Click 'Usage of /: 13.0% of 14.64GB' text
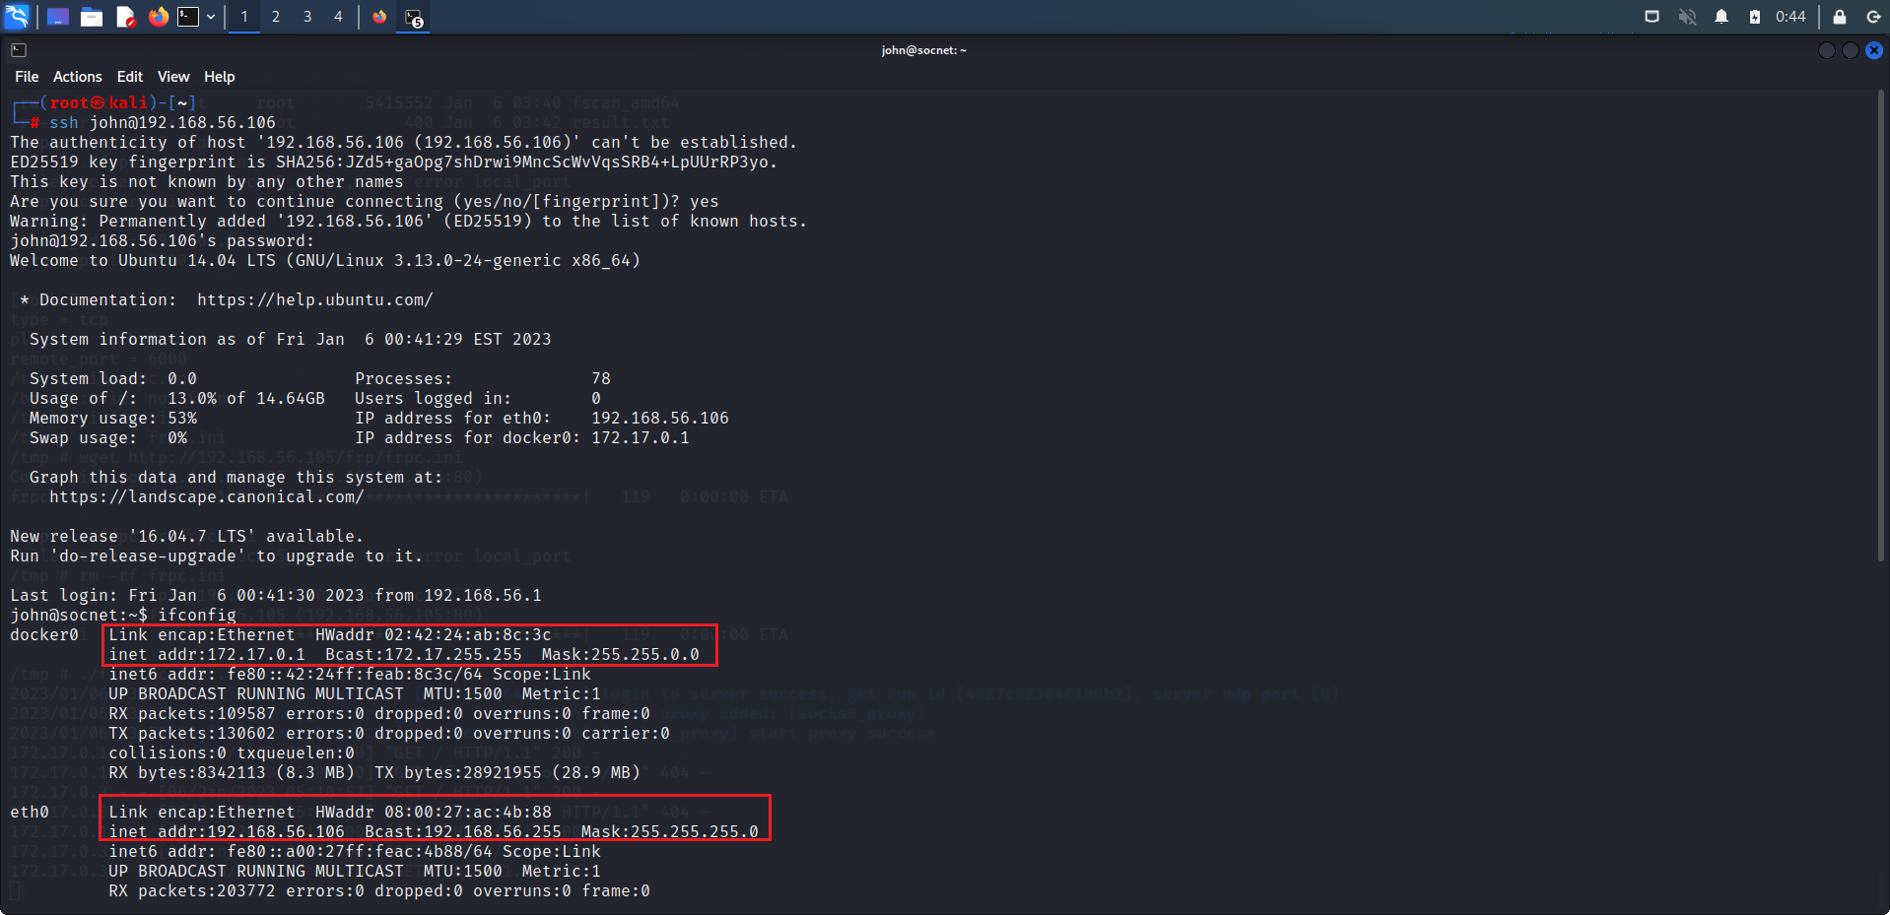Viewport: 1890px width, 915px height. [x=177, y=398]
